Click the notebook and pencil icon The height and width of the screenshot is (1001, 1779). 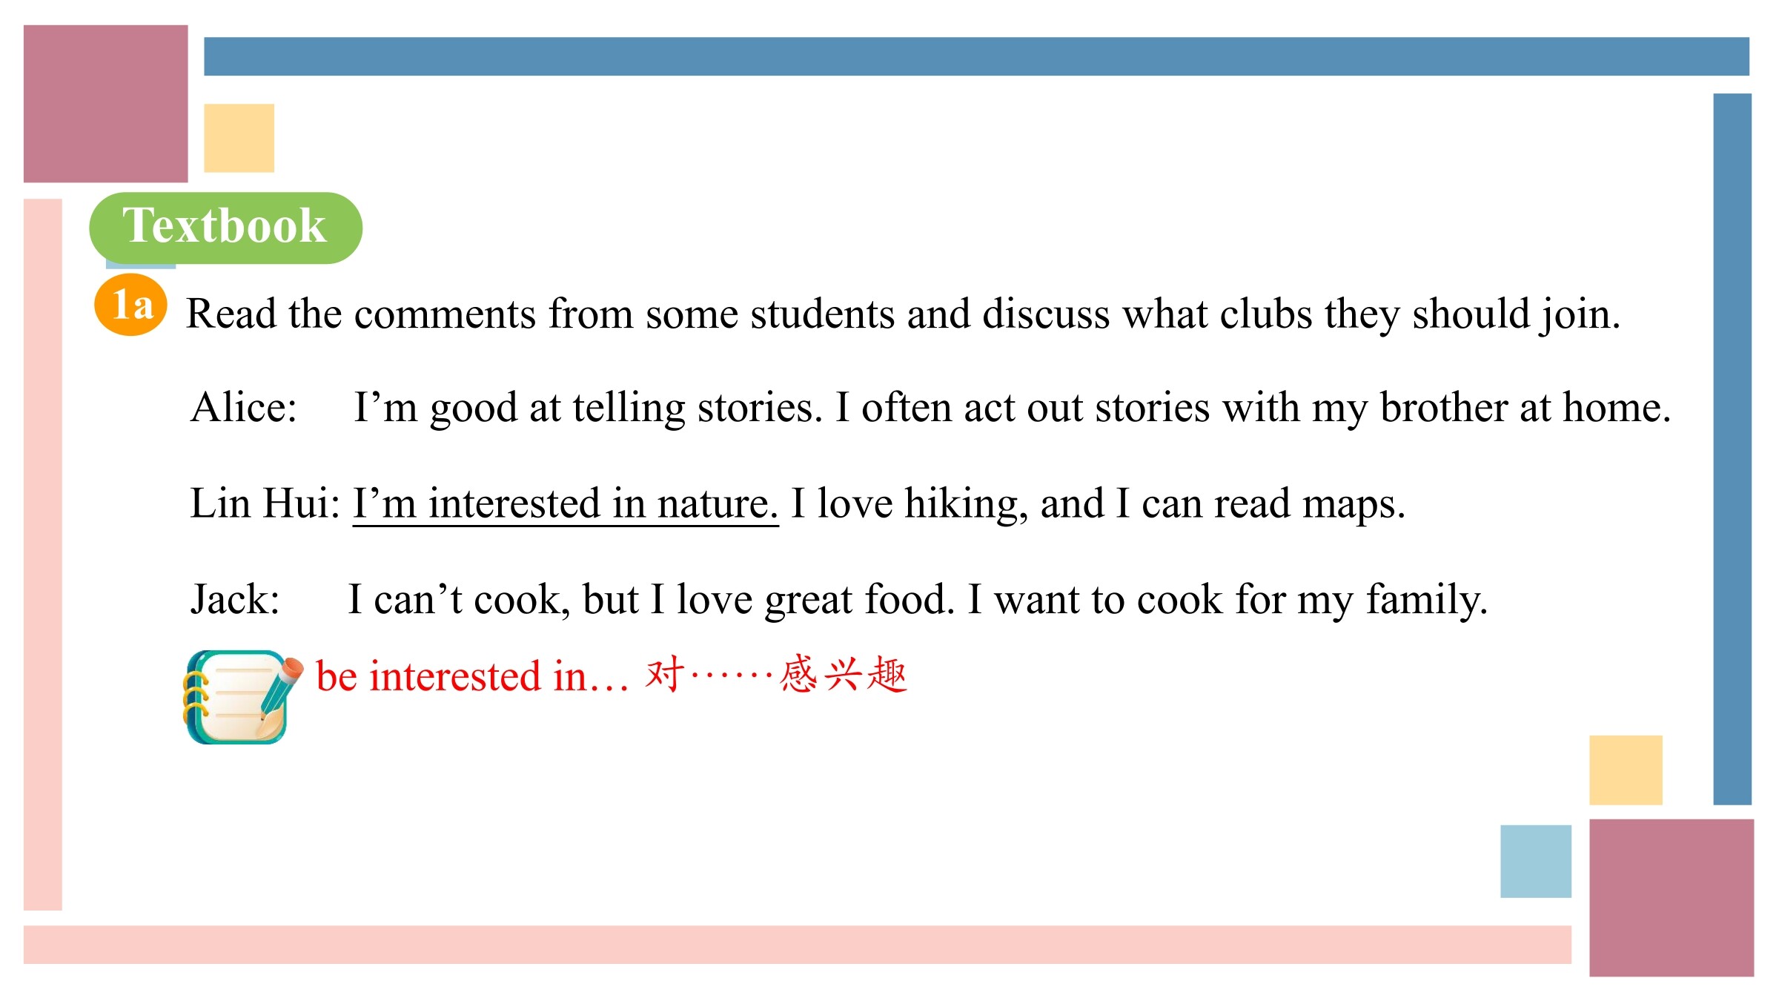(x=243, y=697)
